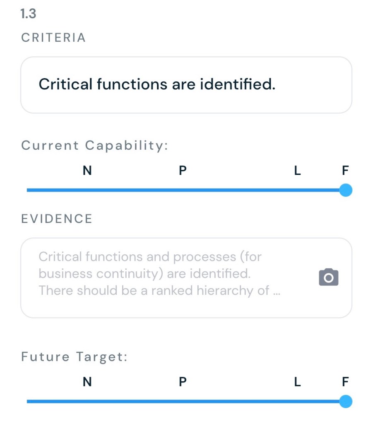The image size is (373, 423).
Task: Click the Current Capability slider handle
Action: (x=345, y=190)
